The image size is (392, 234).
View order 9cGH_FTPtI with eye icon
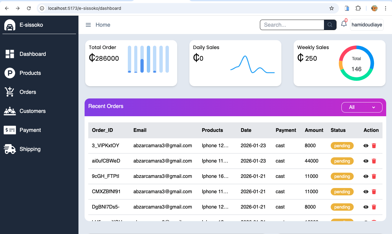click(366, 176)
